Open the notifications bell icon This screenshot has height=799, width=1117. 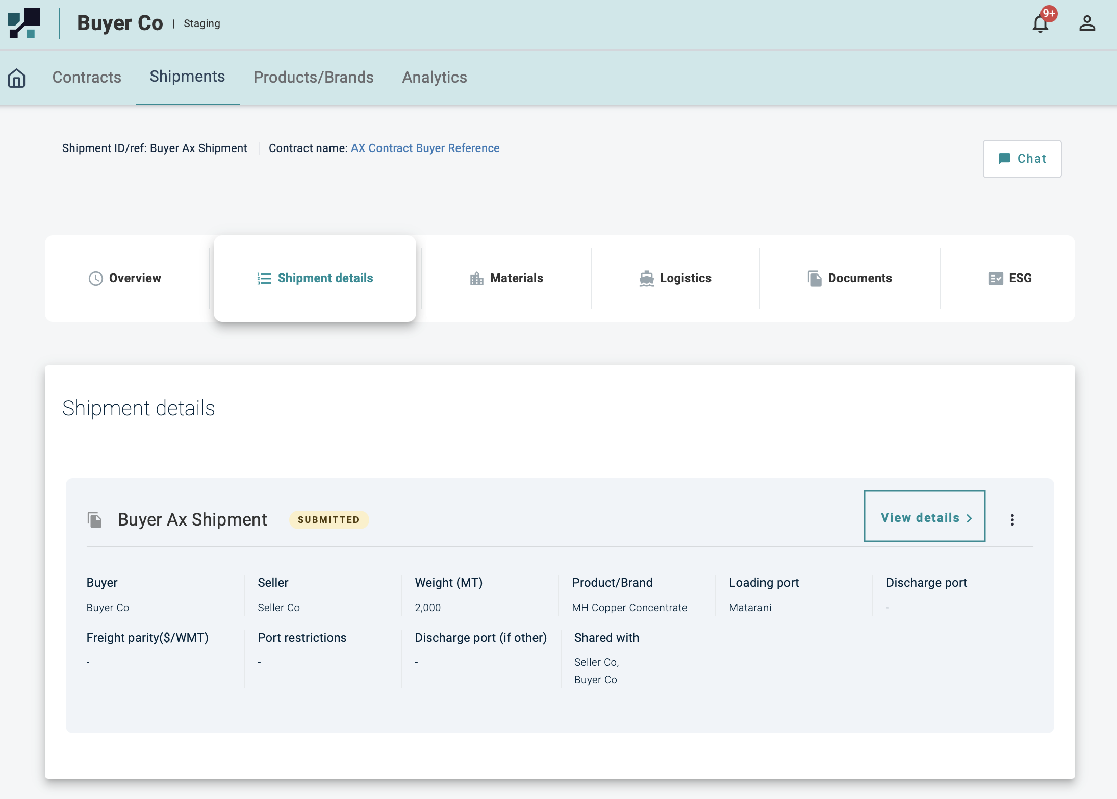pyautogui.click(x=1040, y=23)
